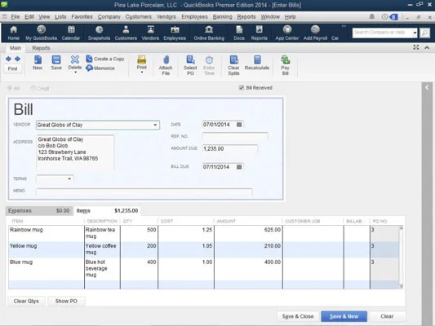Click Save & Close button

point(298,316)
